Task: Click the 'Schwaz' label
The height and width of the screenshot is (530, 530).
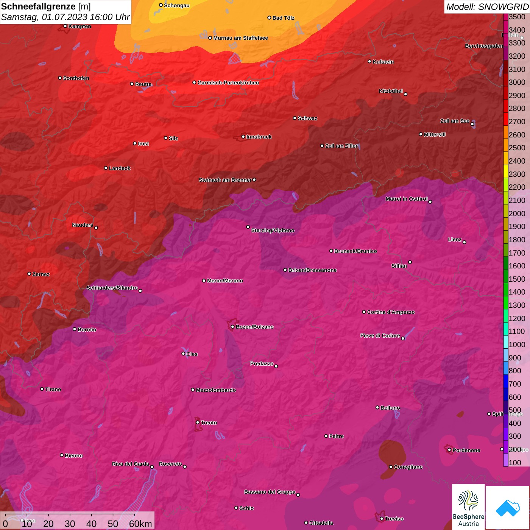Action: point(307,118)
